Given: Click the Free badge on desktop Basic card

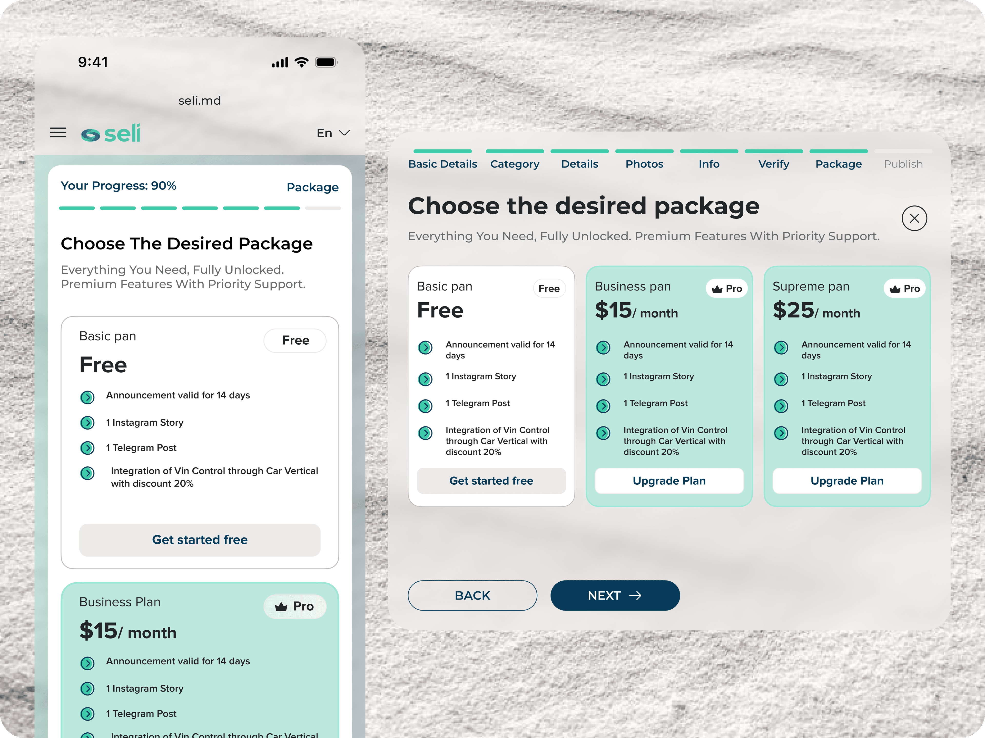Looking at the screenshot, I should pyautogui.click(x=549, y=288).
